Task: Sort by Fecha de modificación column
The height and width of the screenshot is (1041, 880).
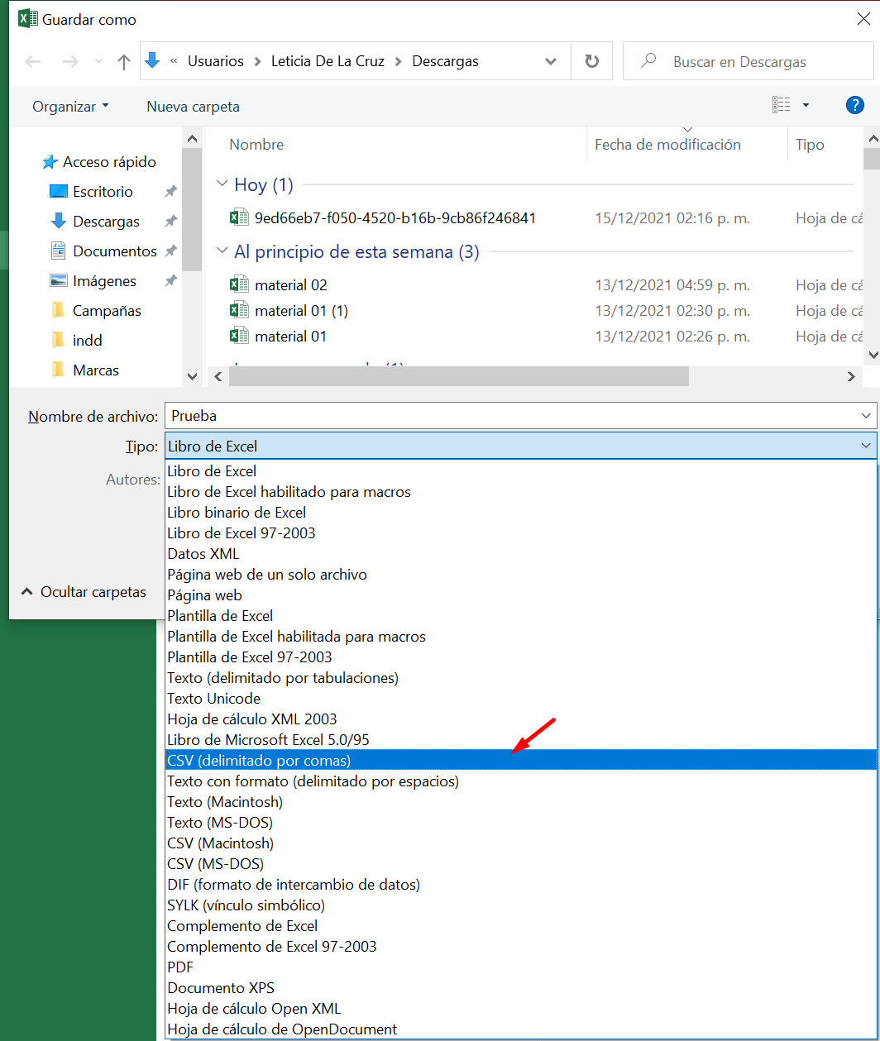Action: (x=667, y=145)
